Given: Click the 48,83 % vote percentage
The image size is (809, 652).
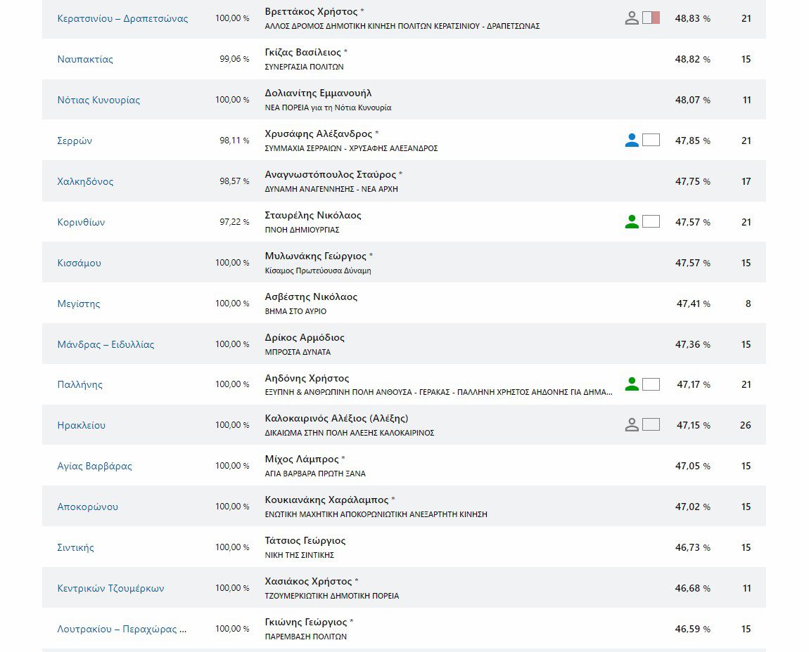Looking at the screenshot, I should [x=692, y=18].
